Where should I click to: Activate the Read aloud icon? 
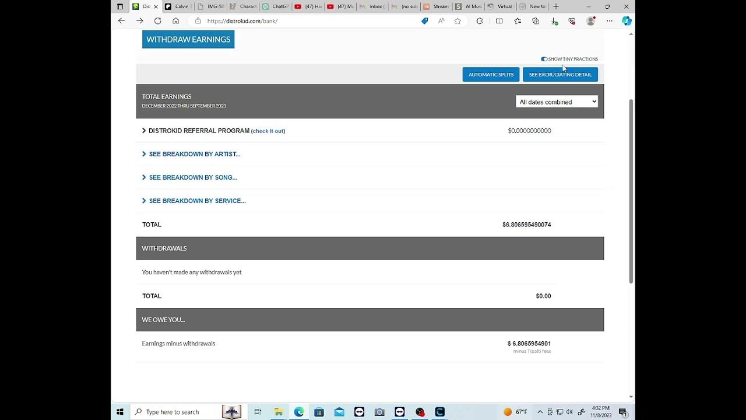click(x=441, y=21)
